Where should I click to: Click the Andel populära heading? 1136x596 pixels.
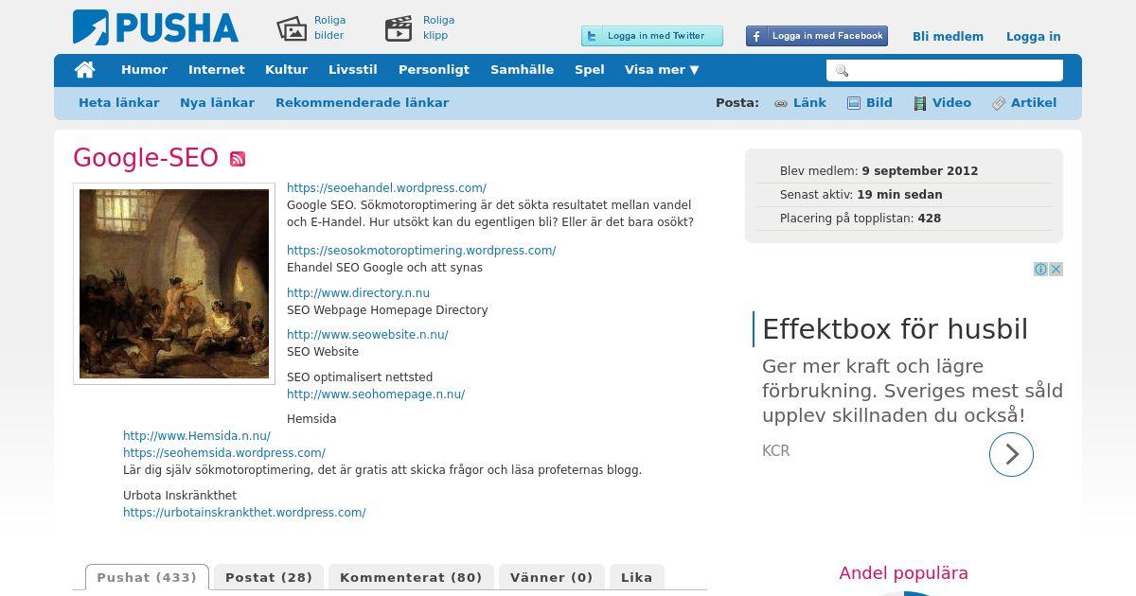[903, 573]
